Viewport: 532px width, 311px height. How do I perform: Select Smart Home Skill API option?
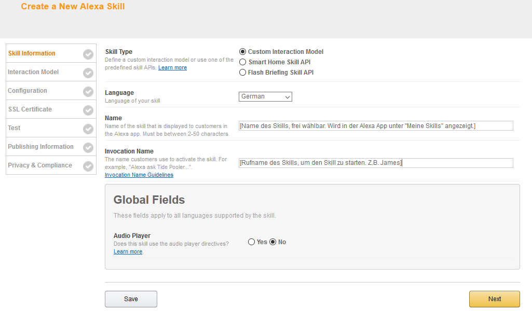242,62
